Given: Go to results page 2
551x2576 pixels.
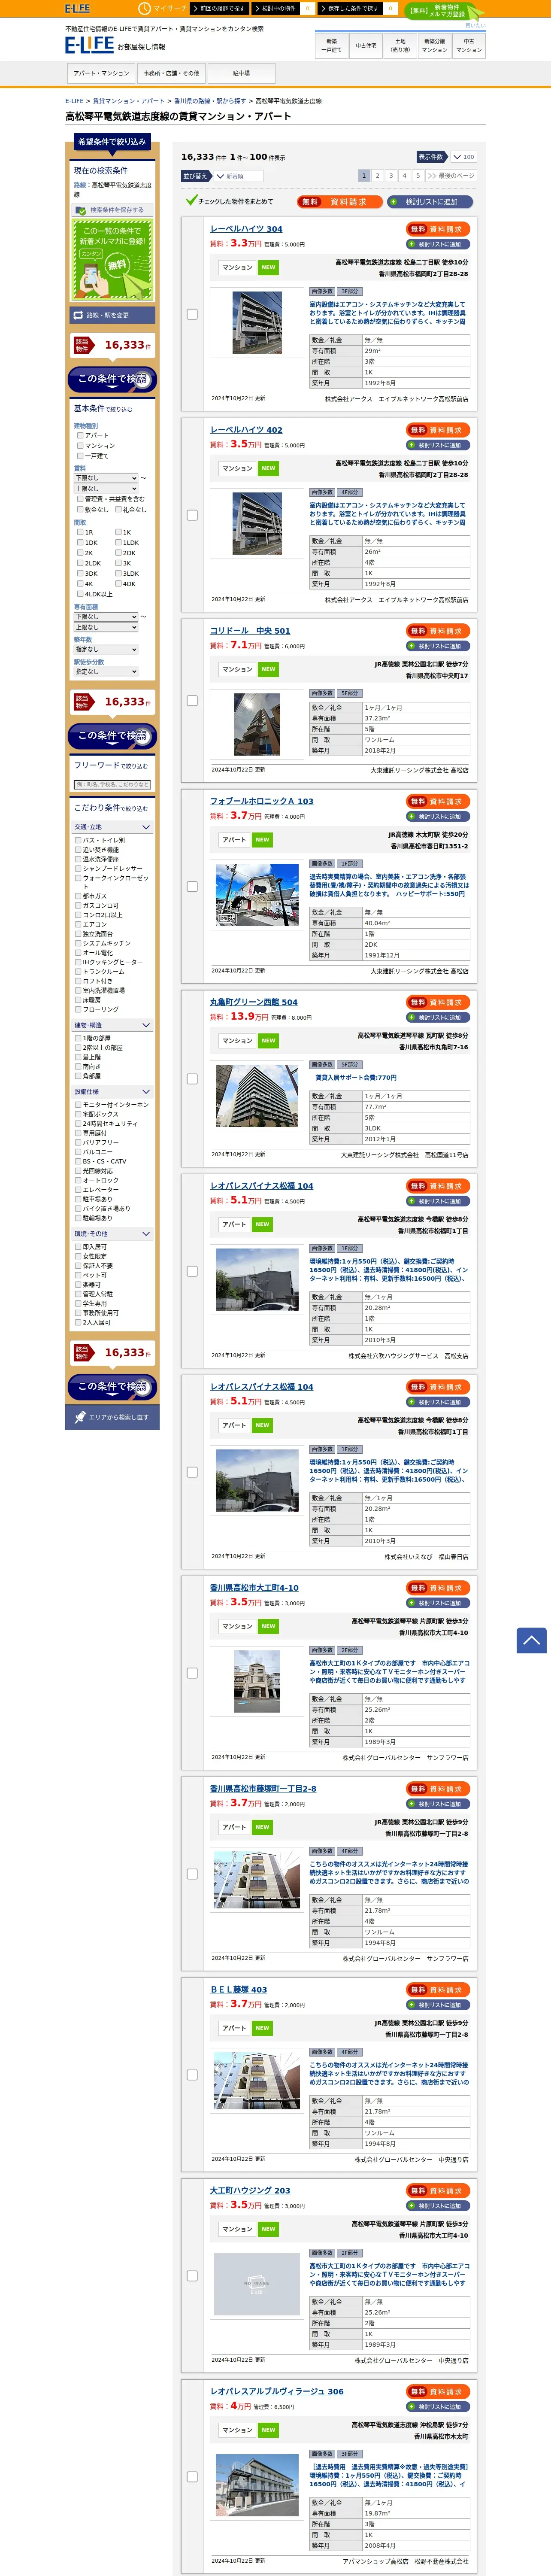Looking at the screenshot, I should pyautogui.click(x=377, y=175).
